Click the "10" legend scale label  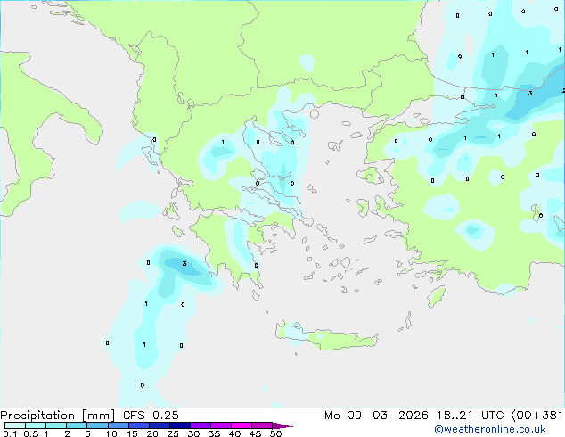[x=111, y=433]
